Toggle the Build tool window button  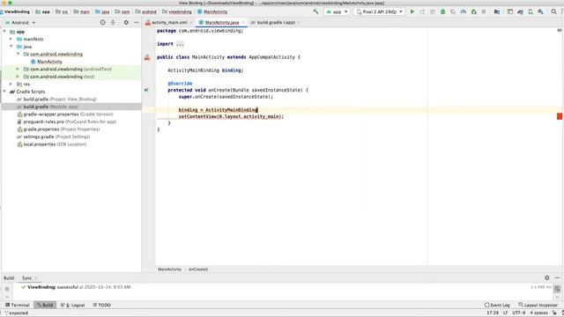(x=45, y=305)
